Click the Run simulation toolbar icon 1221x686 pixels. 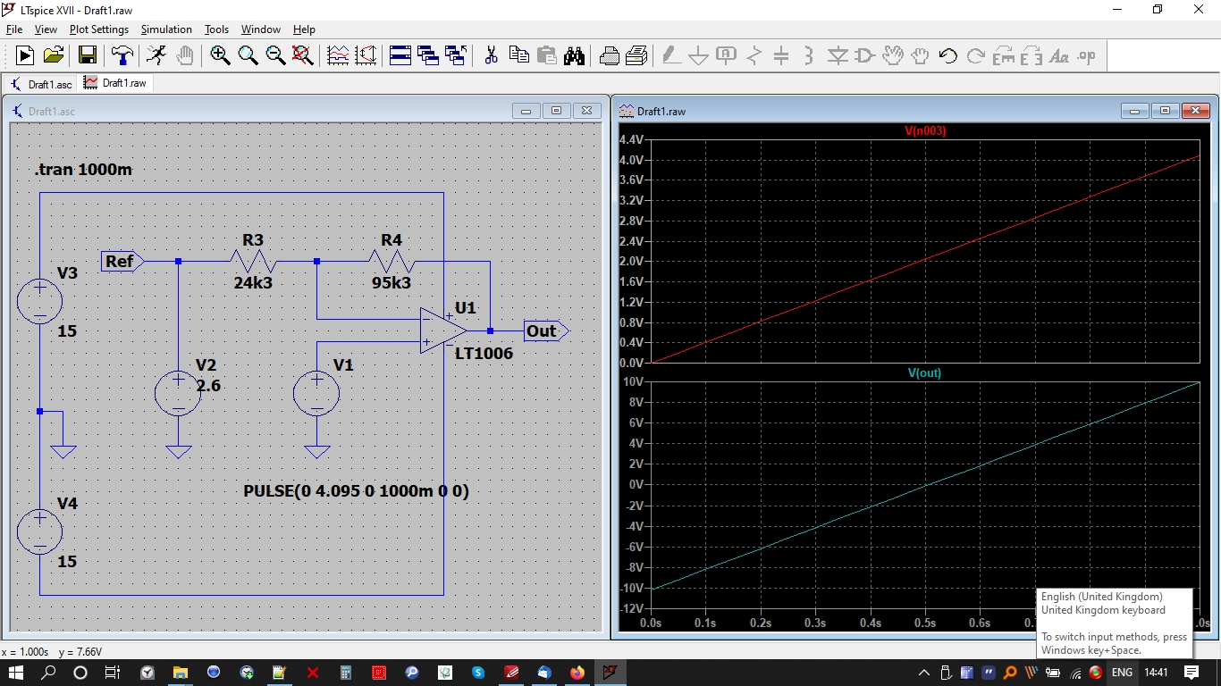25,55
